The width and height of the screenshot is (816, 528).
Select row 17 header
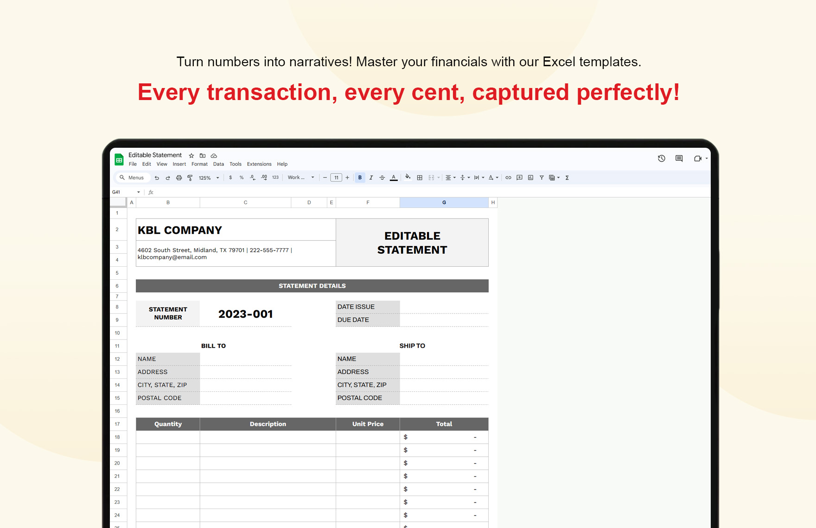117,424
